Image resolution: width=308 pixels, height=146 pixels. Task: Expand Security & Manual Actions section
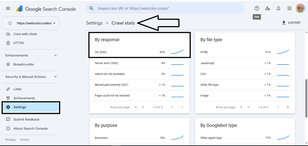55,77
